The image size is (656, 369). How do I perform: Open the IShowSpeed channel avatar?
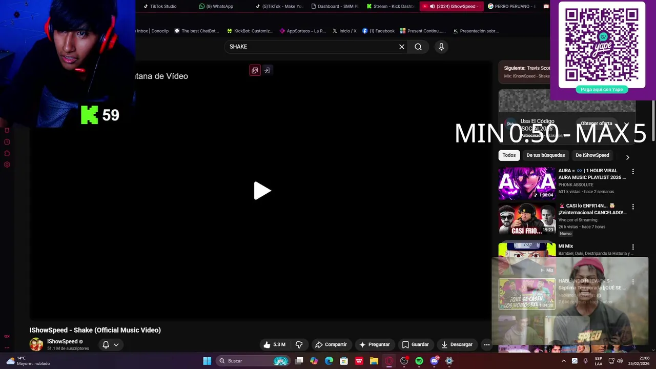(36, 344)
